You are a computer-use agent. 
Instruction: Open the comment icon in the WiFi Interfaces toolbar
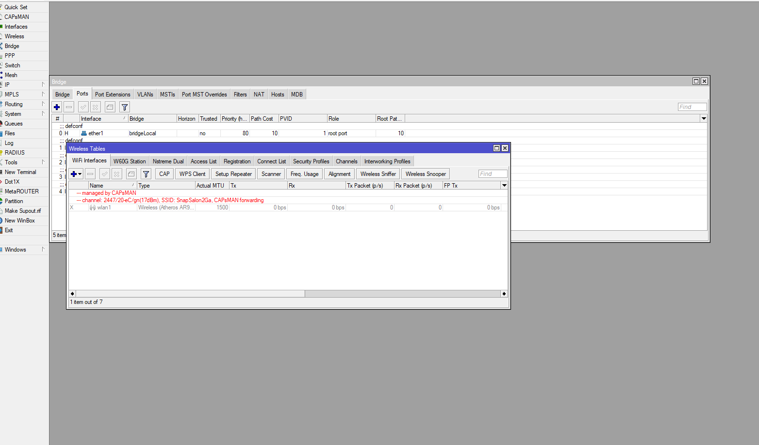[x=131, y=174]
